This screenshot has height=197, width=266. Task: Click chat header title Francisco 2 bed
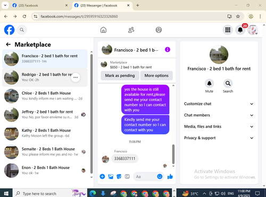point(136,50)
